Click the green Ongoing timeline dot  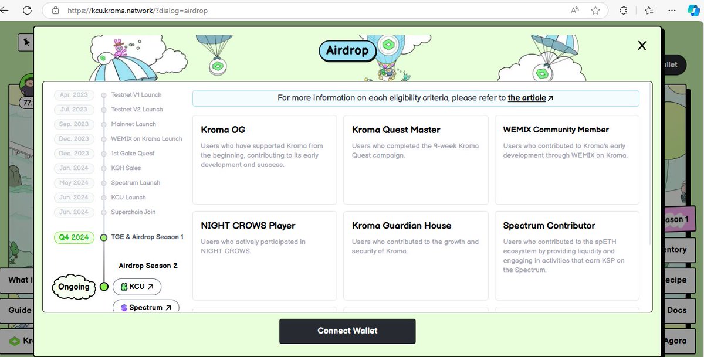(x=104, y=287)
